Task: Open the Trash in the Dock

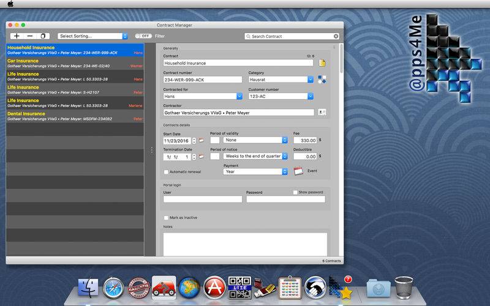Action: [x=404, y=288]
